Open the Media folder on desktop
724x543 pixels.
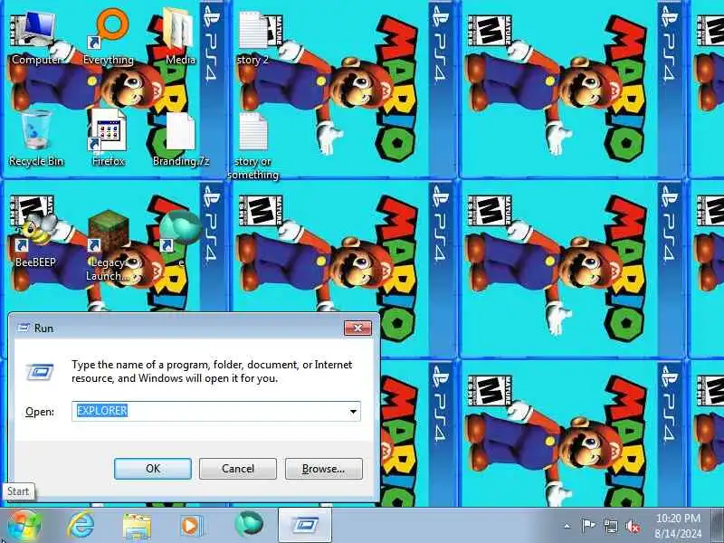point(180,38)
